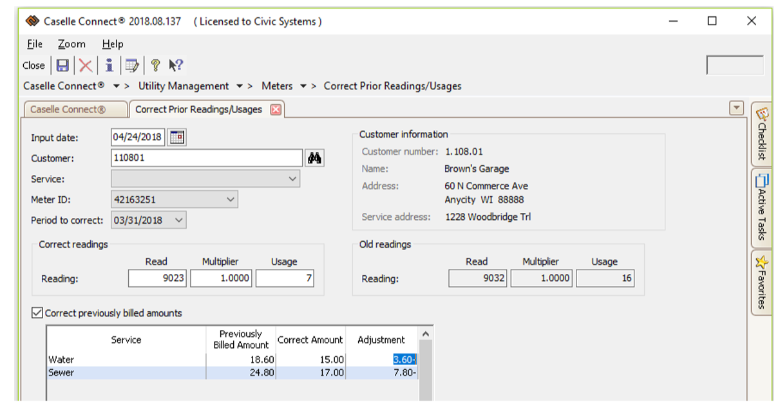Close the Correct Prior Readings/Usages tab

click(x=276, y=109)
